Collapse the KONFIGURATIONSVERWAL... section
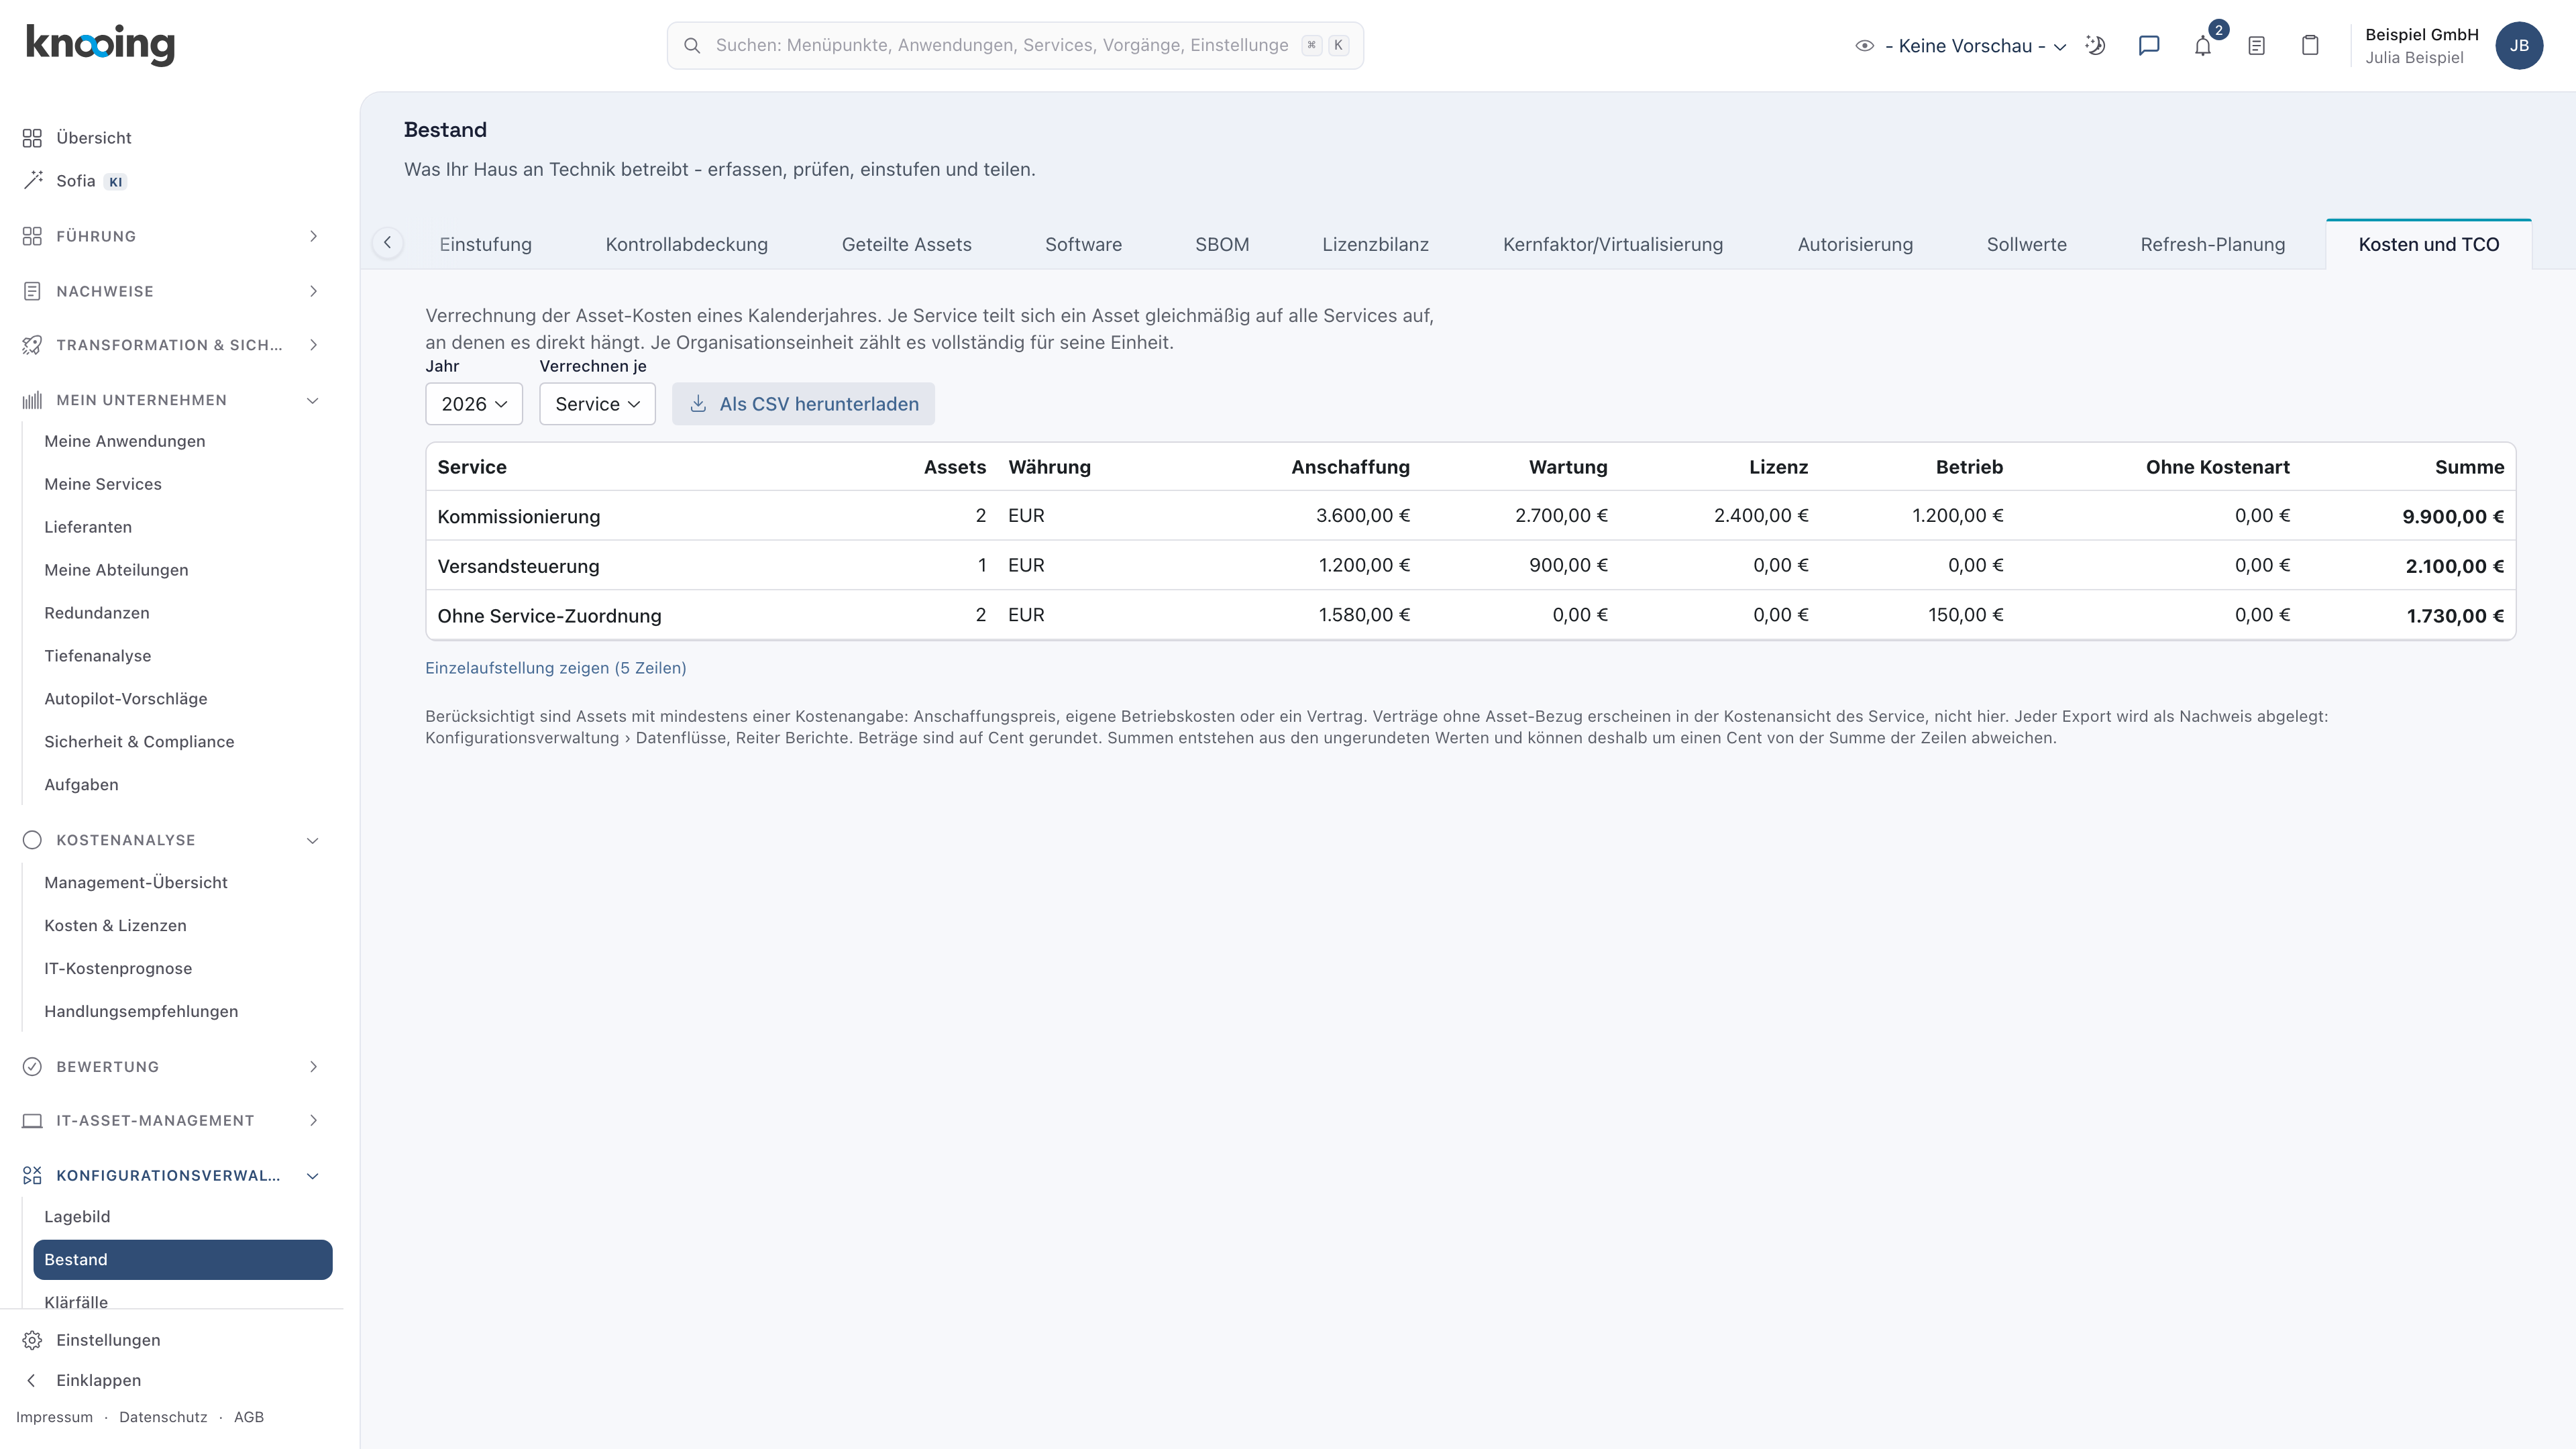 [x=172, y=1175]
